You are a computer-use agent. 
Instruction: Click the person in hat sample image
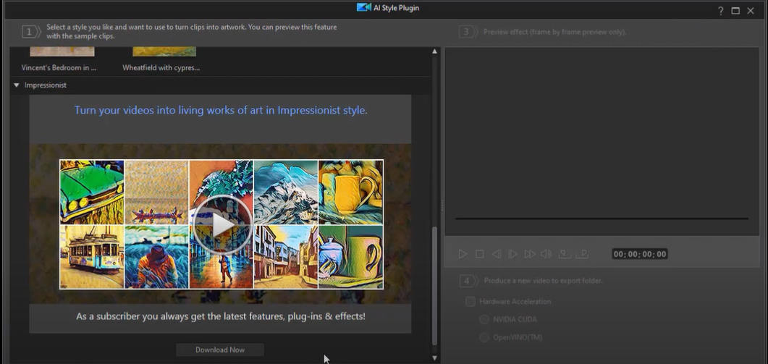[x=157, y=257]
